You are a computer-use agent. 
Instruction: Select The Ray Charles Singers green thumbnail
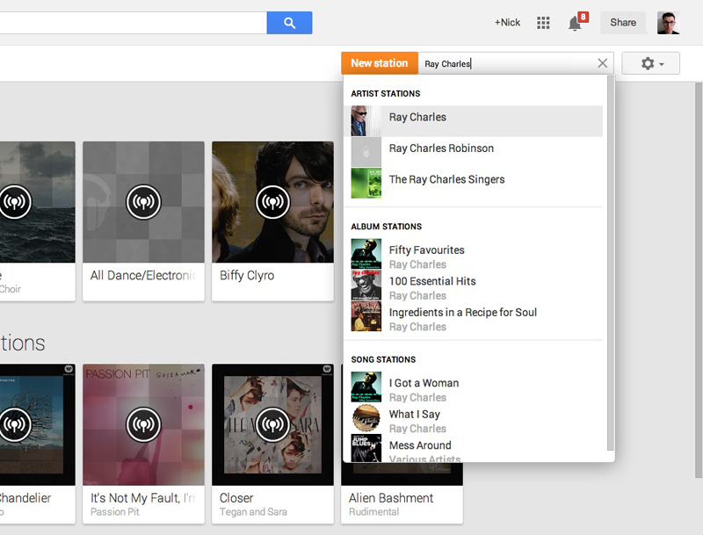[x=366, y=184]
